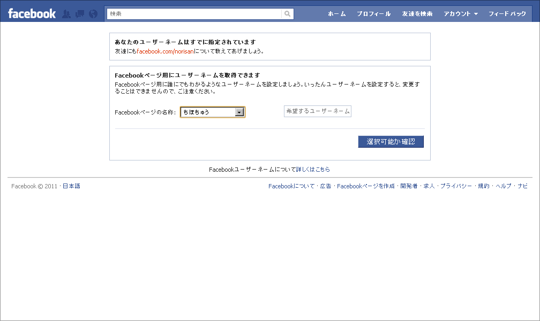Go to ホーム in top navigation

pyautogui.click(x=337, y=14)
